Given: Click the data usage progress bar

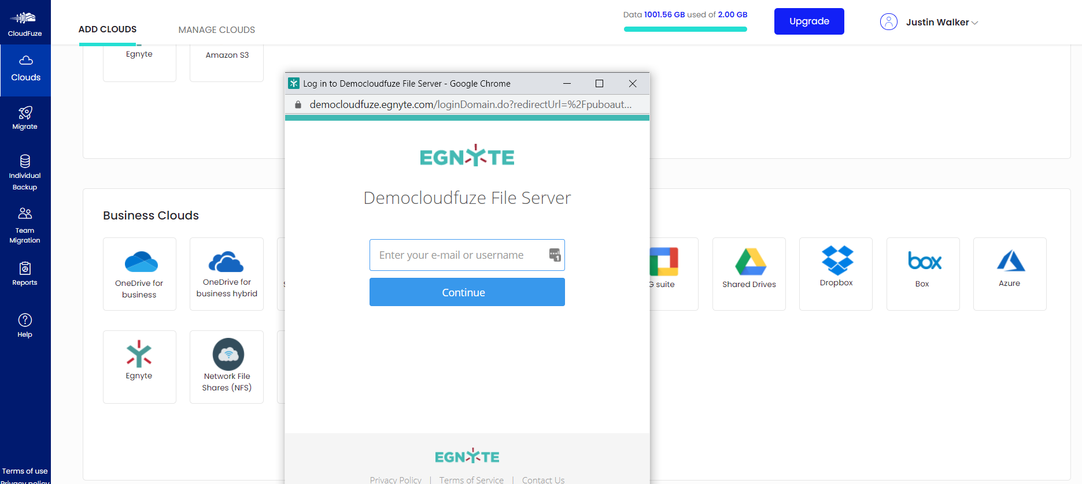Looking at the screenshot, I should [x=685, y=29].
